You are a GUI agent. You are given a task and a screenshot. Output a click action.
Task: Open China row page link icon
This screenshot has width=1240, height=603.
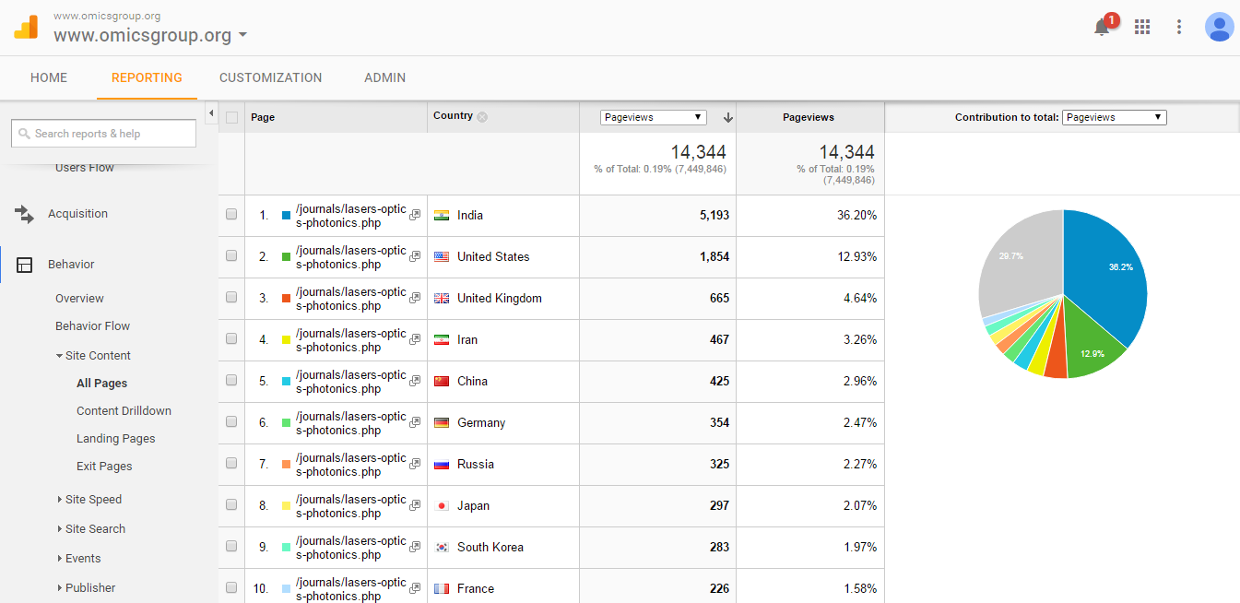click(x=415, y=381)
